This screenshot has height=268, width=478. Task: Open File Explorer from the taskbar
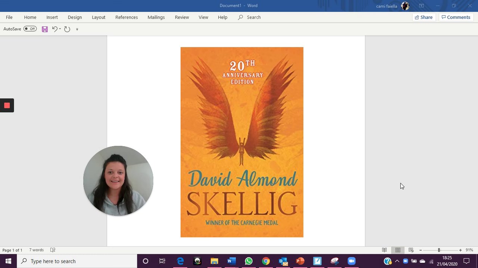(214, 261)
